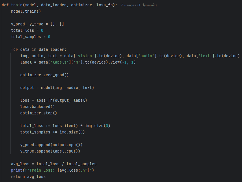Select the 'text' string key
This screenshot has height=182, width=242.
[205, 56]
